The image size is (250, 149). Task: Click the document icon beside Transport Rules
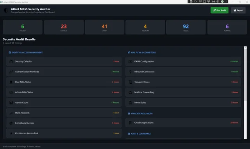pyautogui.click(x=130, y=82)
